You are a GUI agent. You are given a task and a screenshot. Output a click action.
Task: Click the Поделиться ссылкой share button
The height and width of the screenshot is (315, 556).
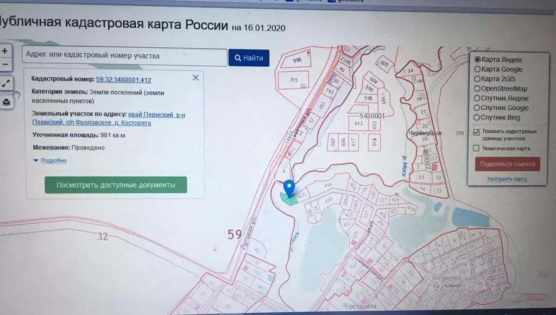point(508,164)
